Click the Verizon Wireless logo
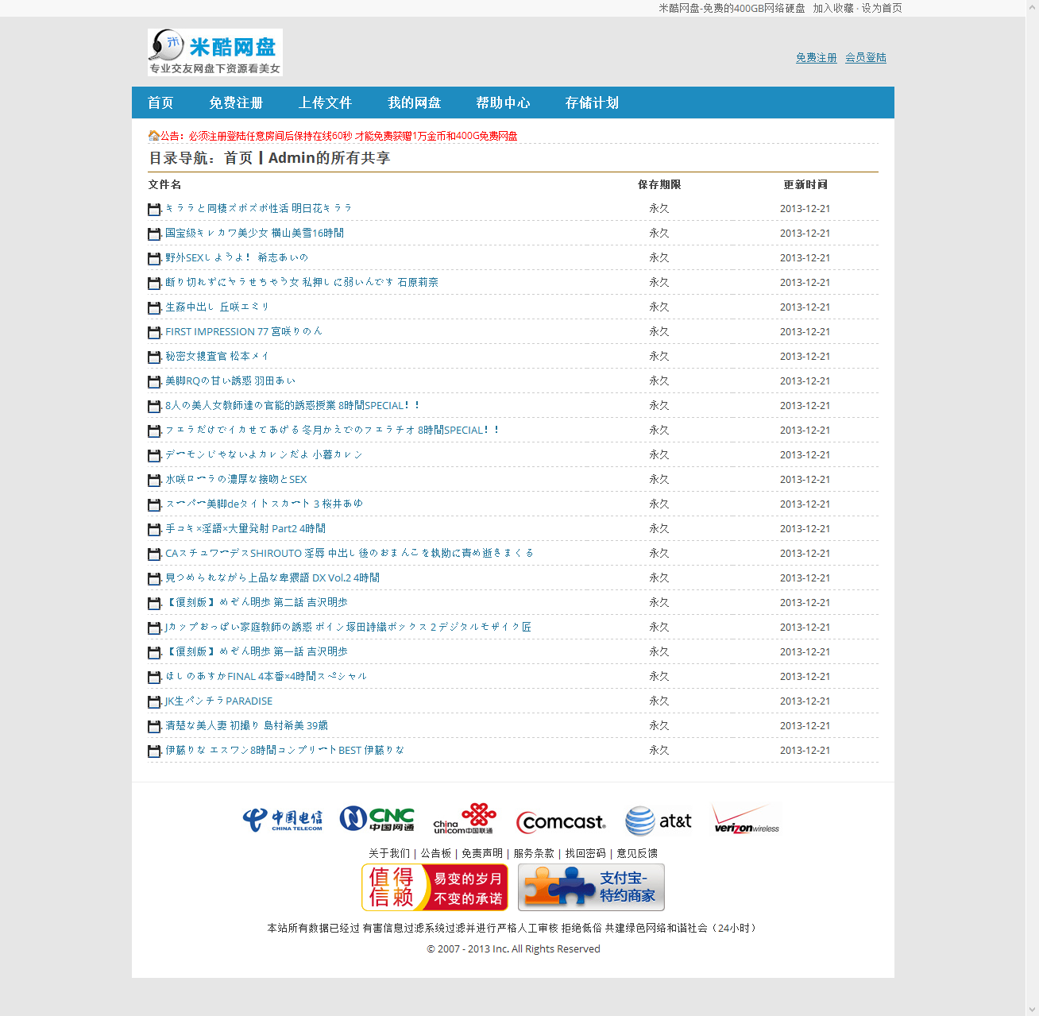The height and width of the screenshot is (1016, 1039). coord(746,819)
